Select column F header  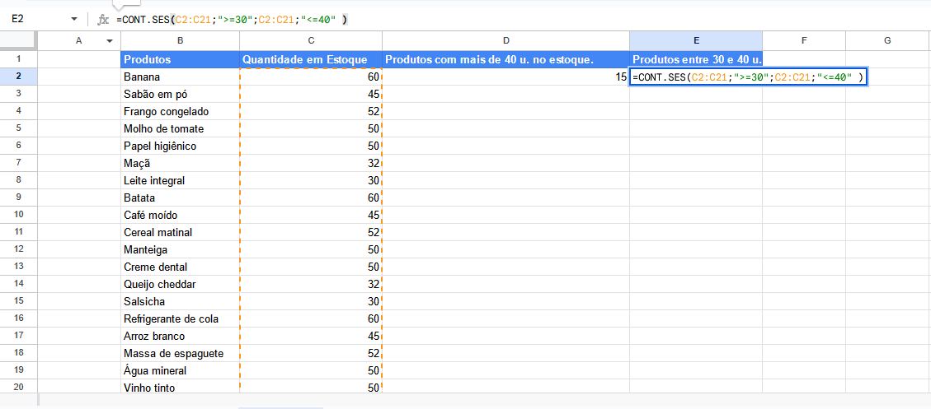[804, 41]
